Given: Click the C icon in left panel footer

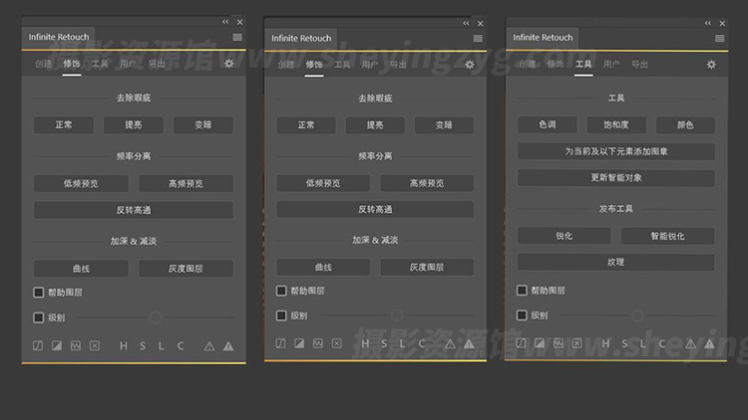Looking at the screenshot, I should click(181, 345).
